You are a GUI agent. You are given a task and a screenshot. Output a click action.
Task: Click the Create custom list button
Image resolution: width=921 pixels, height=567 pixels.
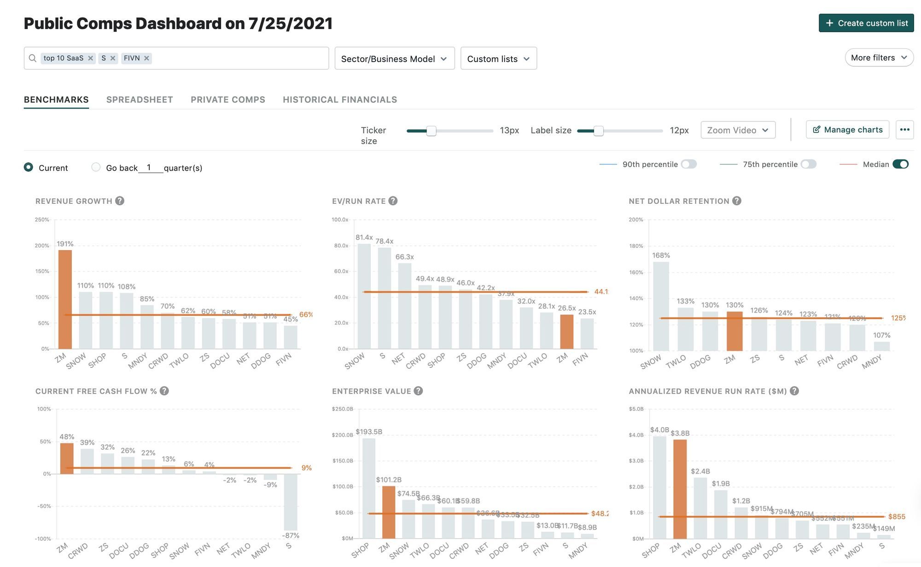[x=866, y=23]
